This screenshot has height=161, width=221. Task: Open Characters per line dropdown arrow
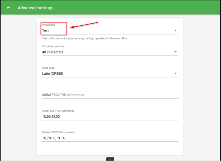[x=175, y=52]
